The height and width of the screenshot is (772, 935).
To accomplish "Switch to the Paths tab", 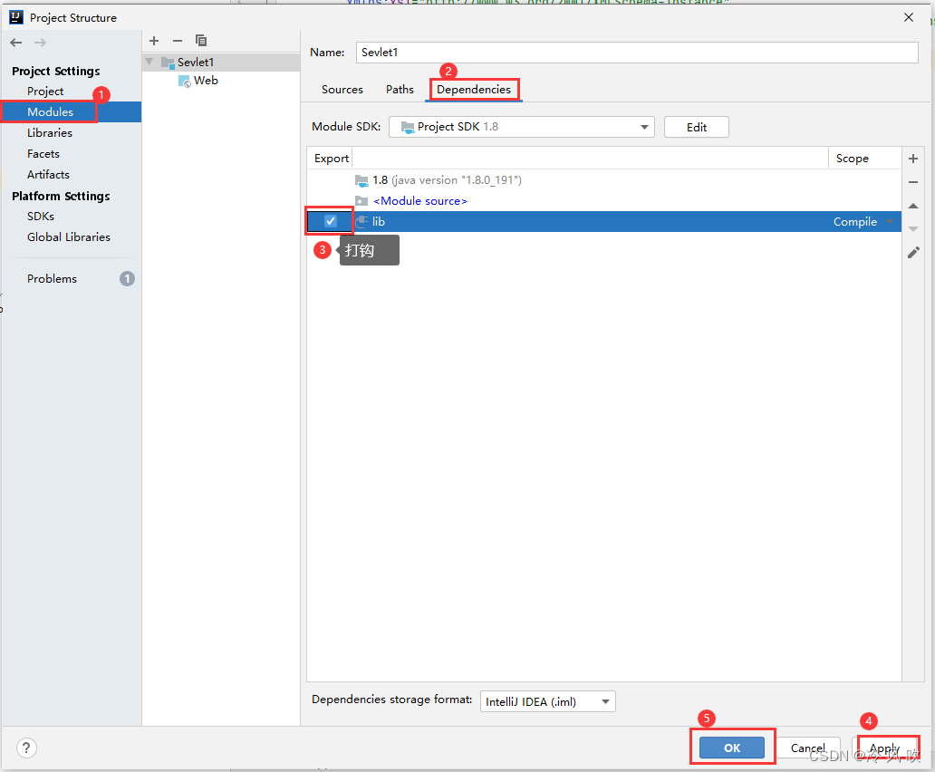I will click(400, 90).
